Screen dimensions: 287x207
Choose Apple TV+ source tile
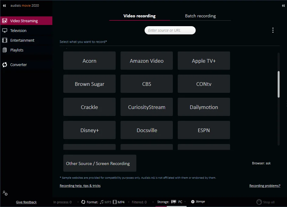(x=204, y=61)
